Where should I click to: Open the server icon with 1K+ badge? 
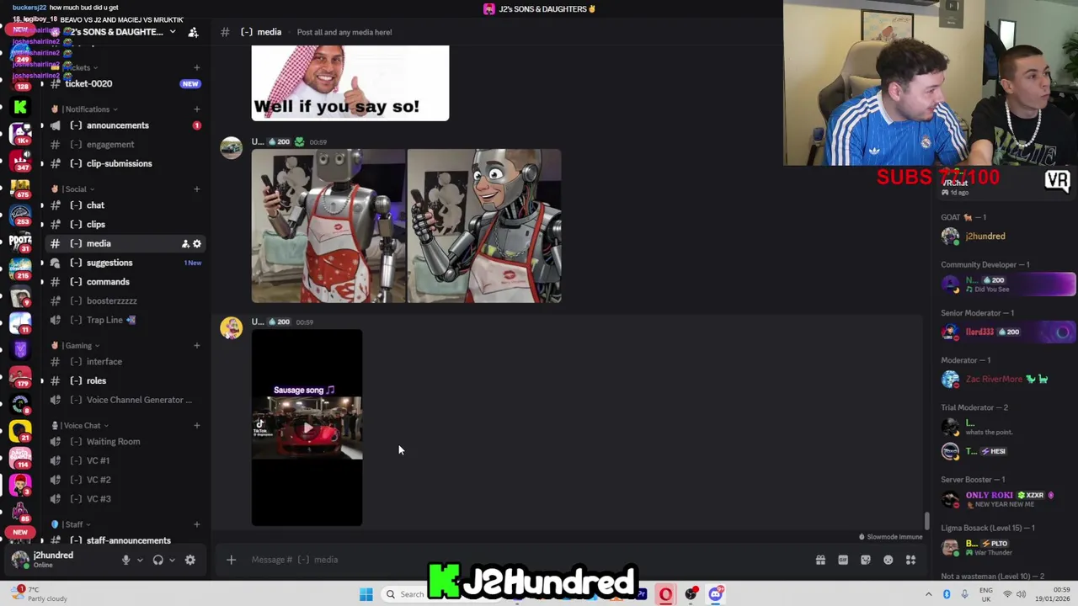pyautogui.click(x=20, y=134)
